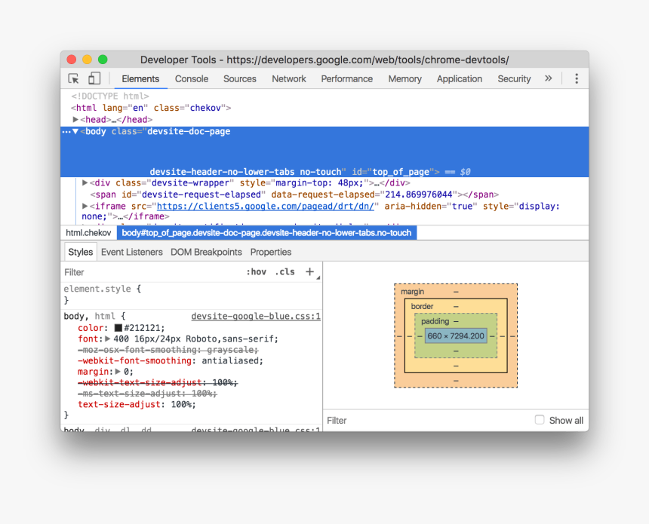
Task: Expand the iframe element node
Action: click(85, 206)
